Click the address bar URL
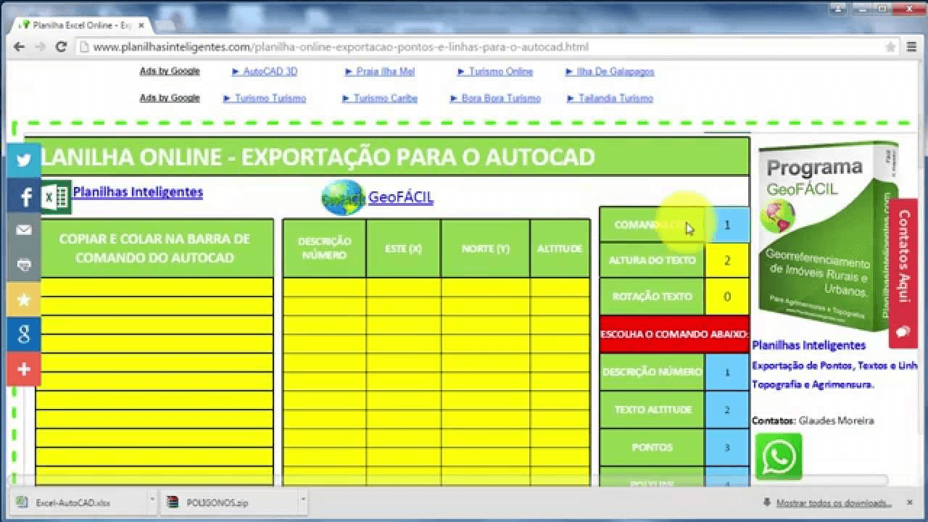This screenshot has height=522, width=928. 341,47
